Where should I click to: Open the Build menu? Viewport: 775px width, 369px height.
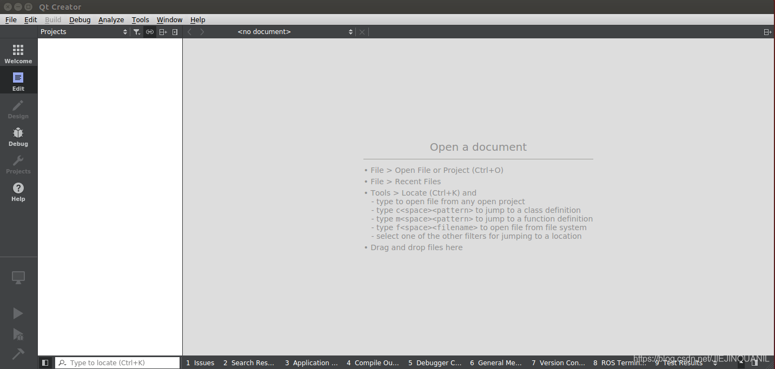53,19
